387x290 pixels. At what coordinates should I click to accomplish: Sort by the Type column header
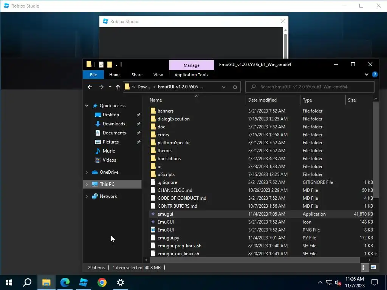point(307,100)
